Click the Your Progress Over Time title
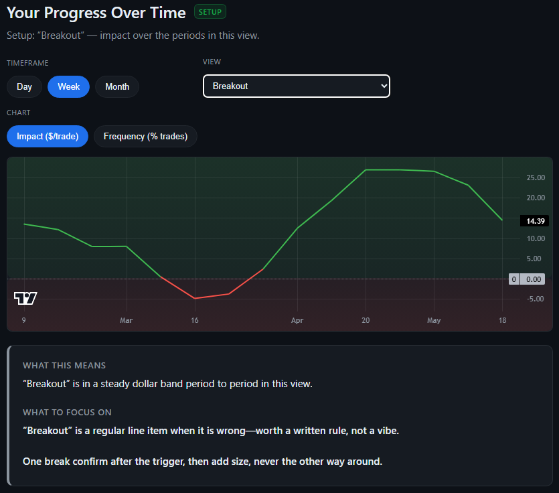Image resolution: width=559 pixels, height=493 pixels. (96, 13)
